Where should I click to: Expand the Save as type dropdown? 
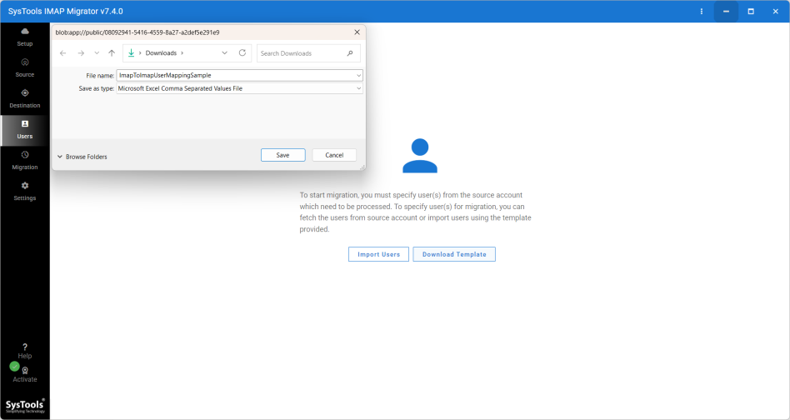click(359, 88)
